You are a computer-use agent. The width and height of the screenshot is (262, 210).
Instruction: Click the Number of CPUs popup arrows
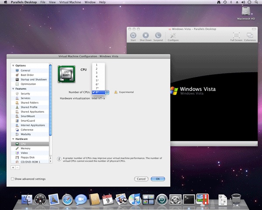[x=107, y=92]
